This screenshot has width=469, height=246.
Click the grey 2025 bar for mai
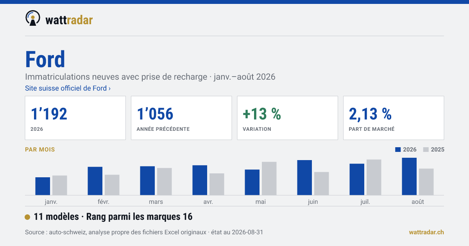pos(269,178)
